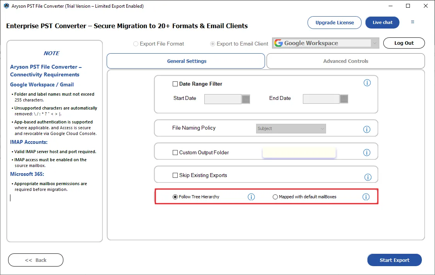The image size is (435, 275).
Task: Choose the Export File Format radio button
Action: tap(136, 44)
